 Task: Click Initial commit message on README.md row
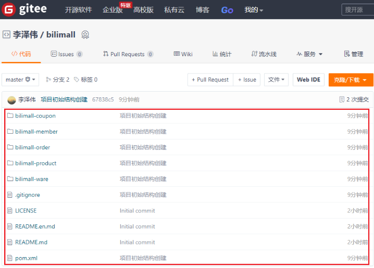137,243
